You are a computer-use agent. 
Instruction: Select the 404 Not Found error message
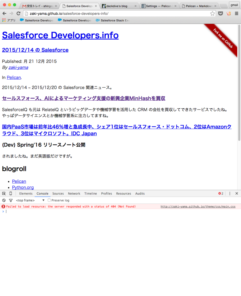(71, 206)
